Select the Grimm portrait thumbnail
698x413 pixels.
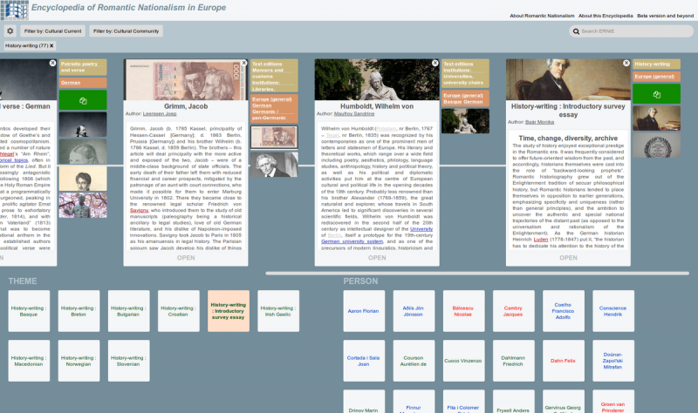pos(274,165)
